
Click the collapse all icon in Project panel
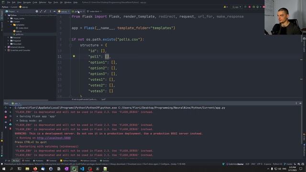(x=45, y=11)
